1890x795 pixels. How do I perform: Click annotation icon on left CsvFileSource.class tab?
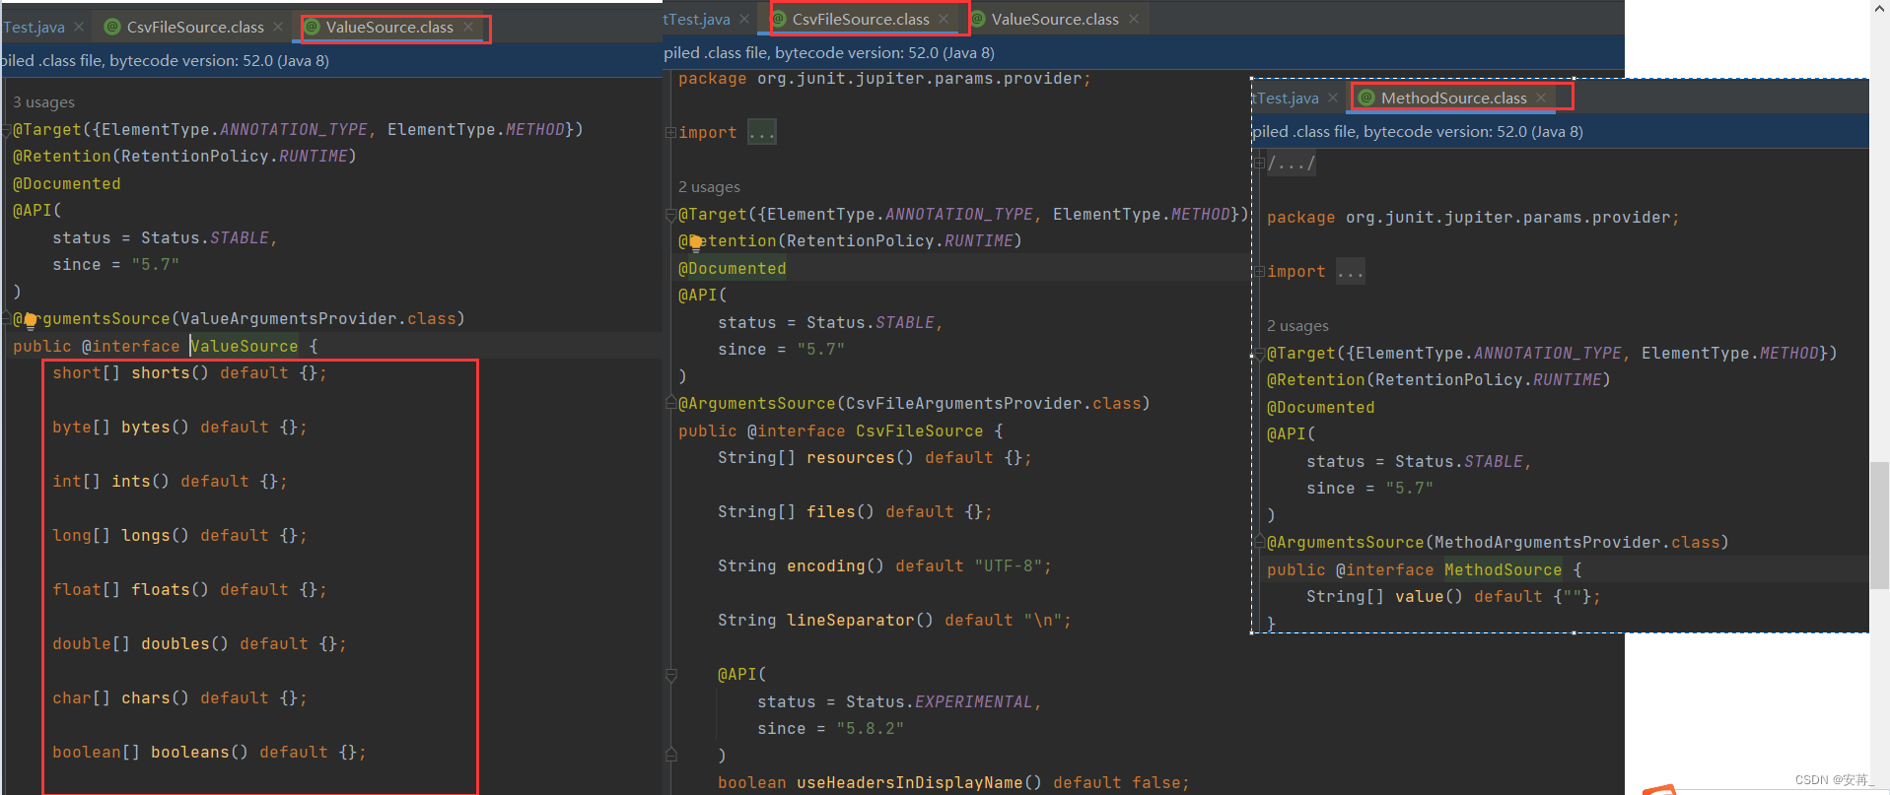tap(112, 28)
